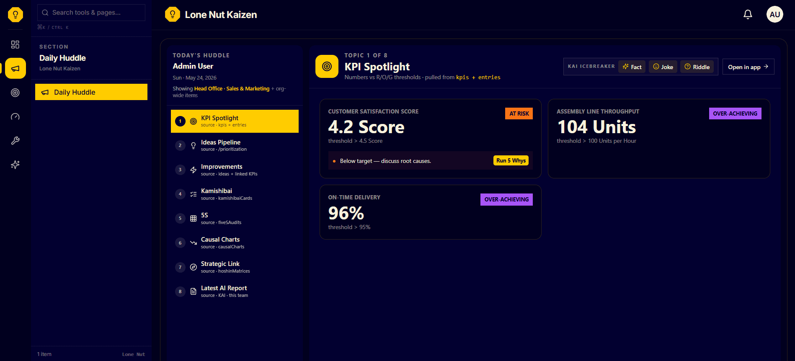The width and height of the screenshot is (795, 361).
Task: Click 'Head Office · Sales & Marketing' text
Action: pyautogui.click(x=232, y=88)
